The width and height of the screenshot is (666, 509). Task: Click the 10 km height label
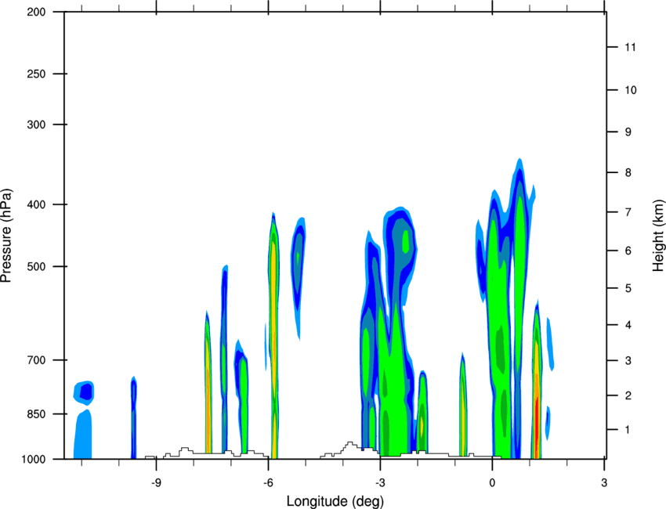click(631, 90)
